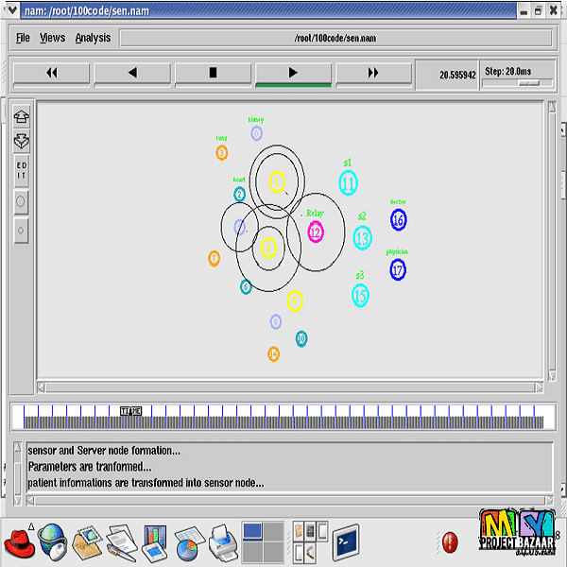Select the small circle tool button
This screenshot has height=567, width=567.
pos(21,229)
